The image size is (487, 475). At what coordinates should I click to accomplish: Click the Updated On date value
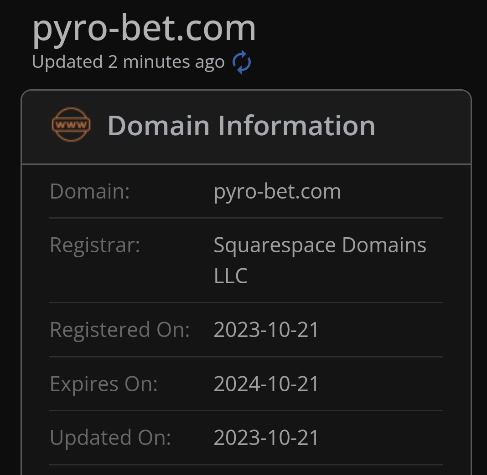pos(266,438)
